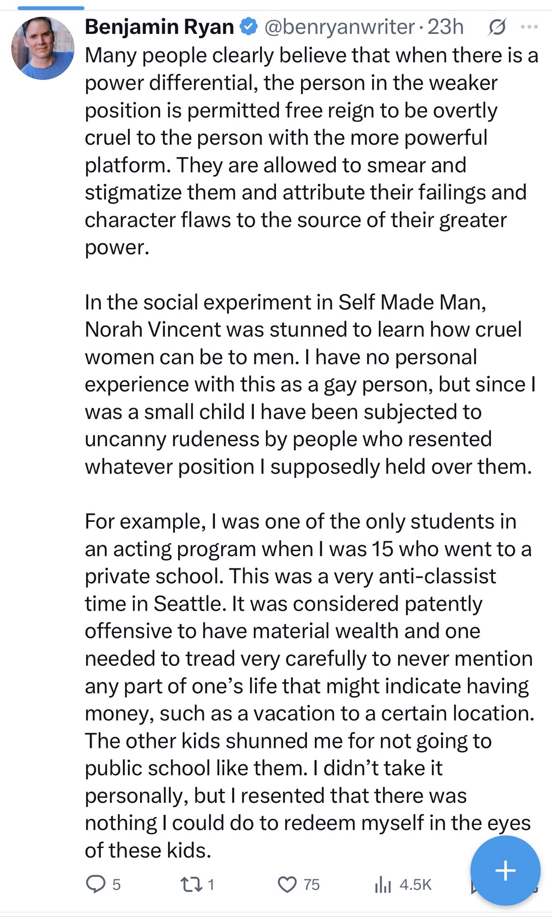The image size is (552, 917).
Task: Tap the reply speech bubble icon
Action: (x=96, y=884)
